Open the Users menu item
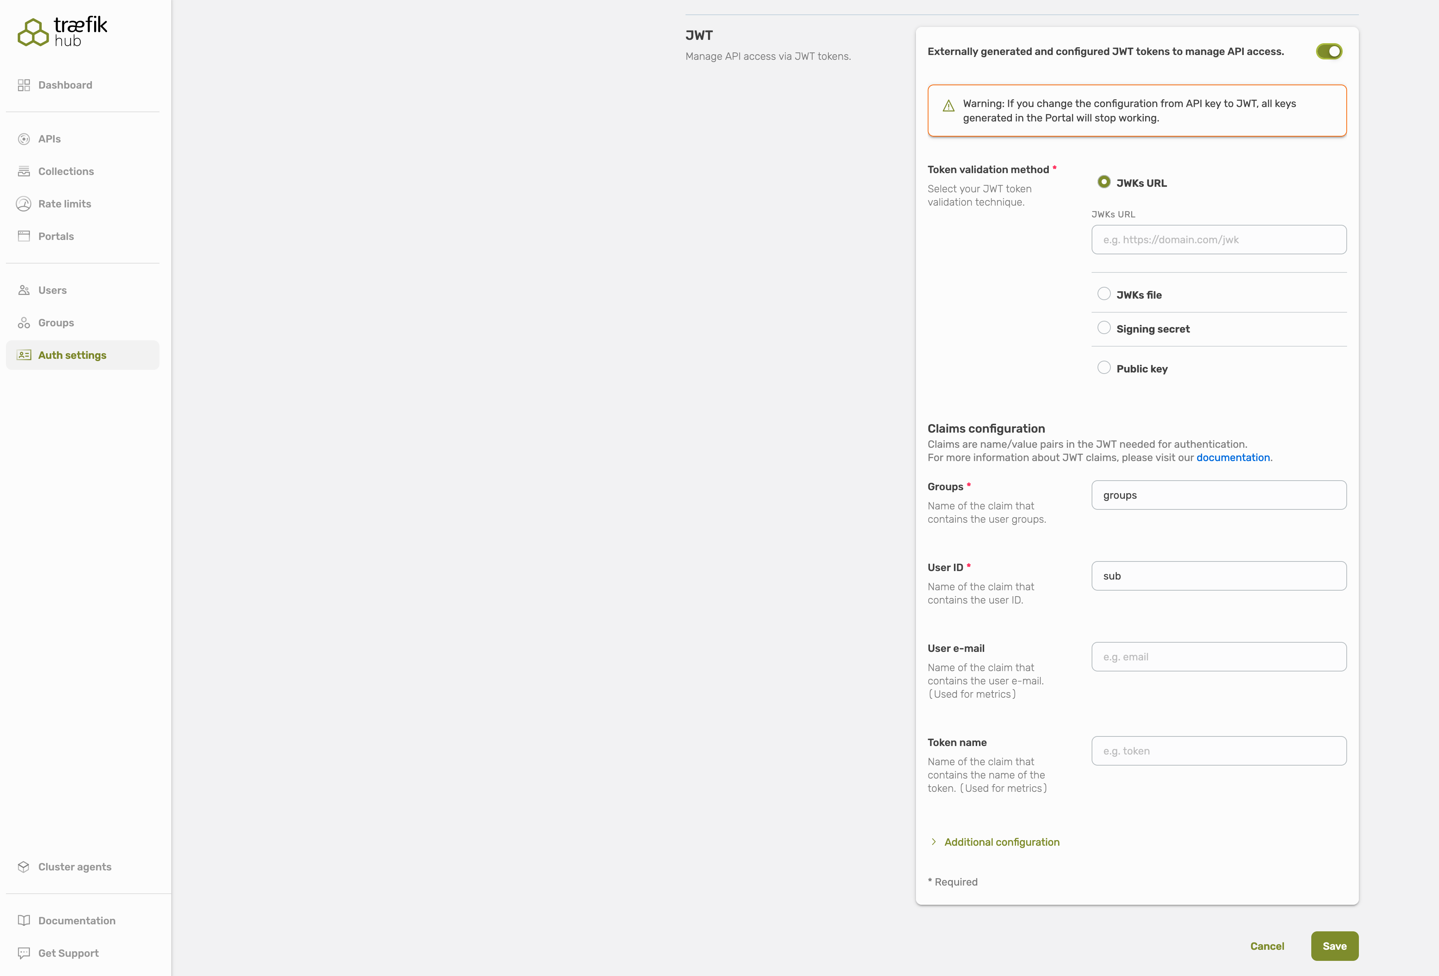Viewport: 1439px width, 976px height. 52,291
